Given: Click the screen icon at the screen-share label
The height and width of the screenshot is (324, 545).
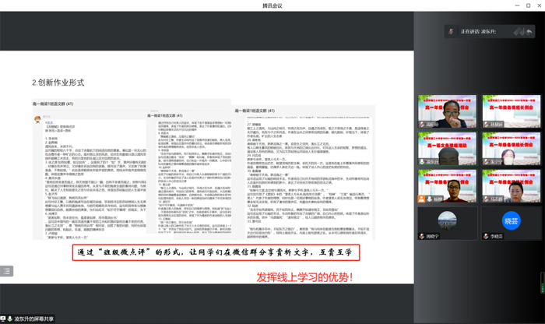Looking at the screenshot, I should click(x=3, y=319).
